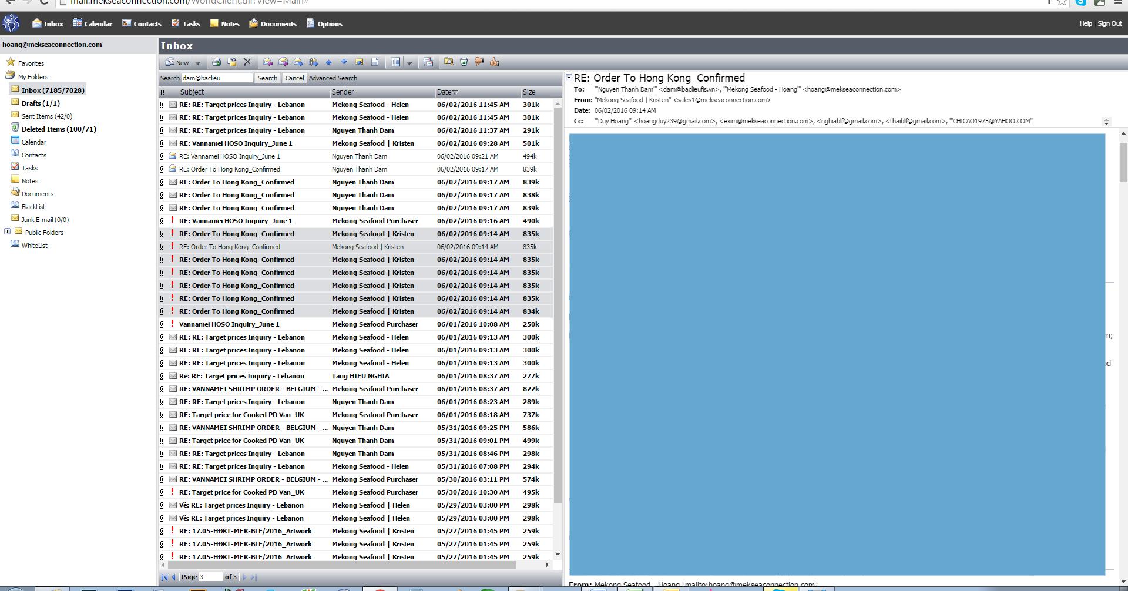Click the Help link
This screenshot has height=591, width=1128.
point(1085,23)
